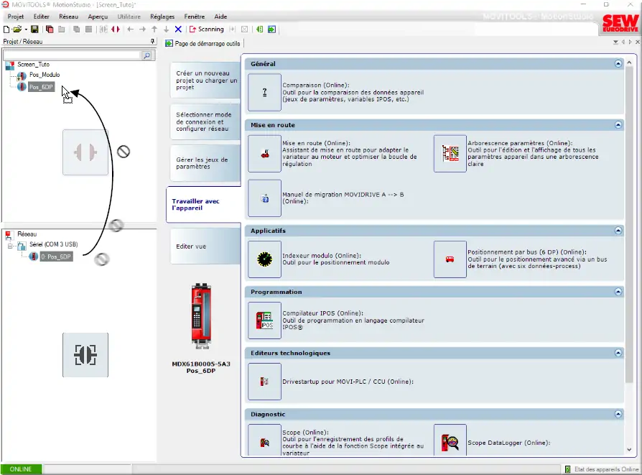642x475 pixels.
Task: Select 0: Pos_6DP in the network tree
Action: click(x=56, y=257)
